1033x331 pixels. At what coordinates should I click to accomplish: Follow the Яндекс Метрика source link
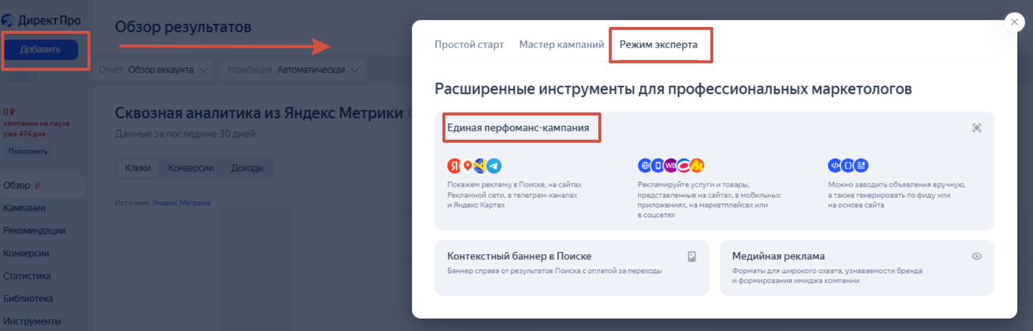(182, 203)
